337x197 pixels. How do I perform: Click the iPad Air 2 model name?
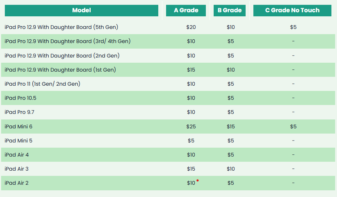click(x=17, y=183)
